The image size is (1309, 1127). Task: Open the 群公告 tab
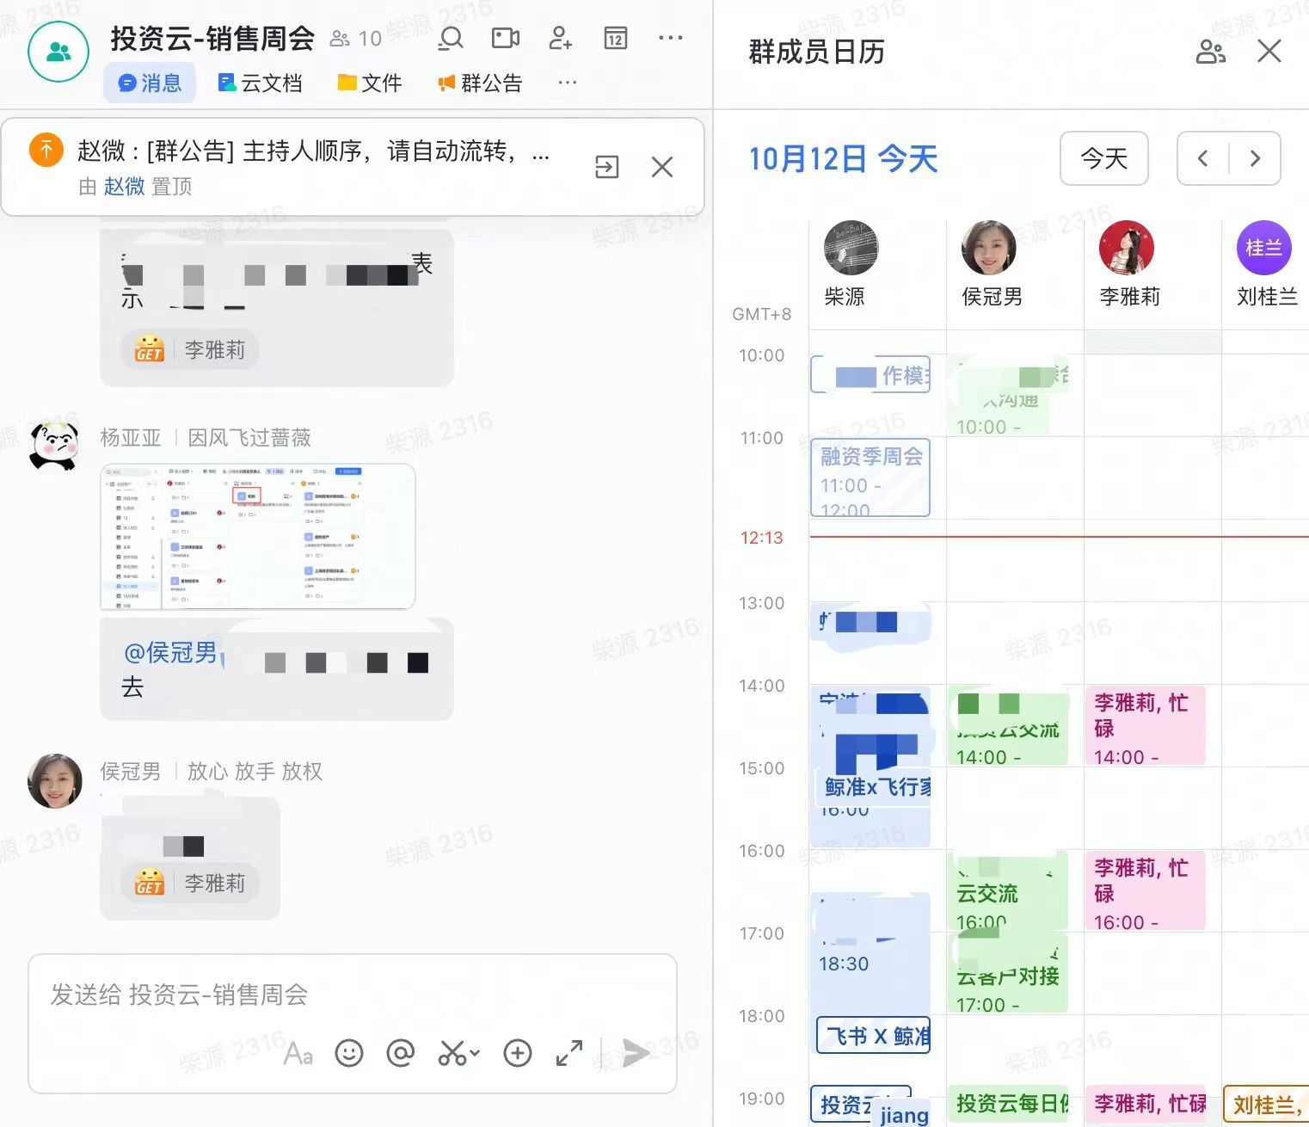(x=481, y=83)
